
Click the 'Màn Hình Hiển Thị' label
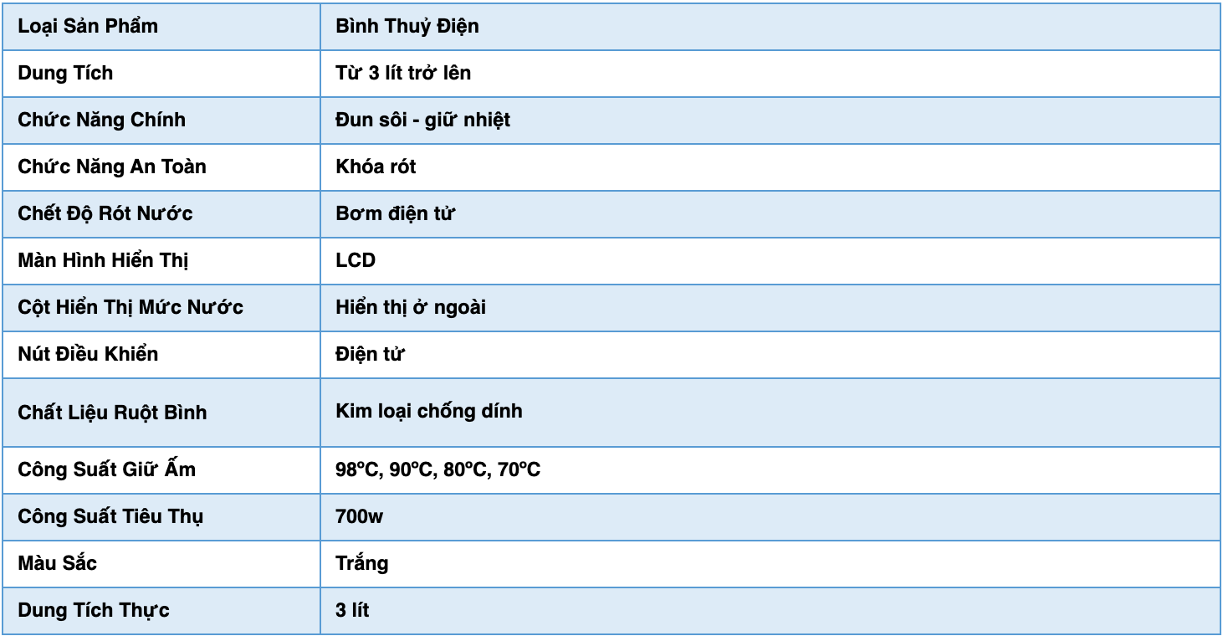tap(103, 260)
